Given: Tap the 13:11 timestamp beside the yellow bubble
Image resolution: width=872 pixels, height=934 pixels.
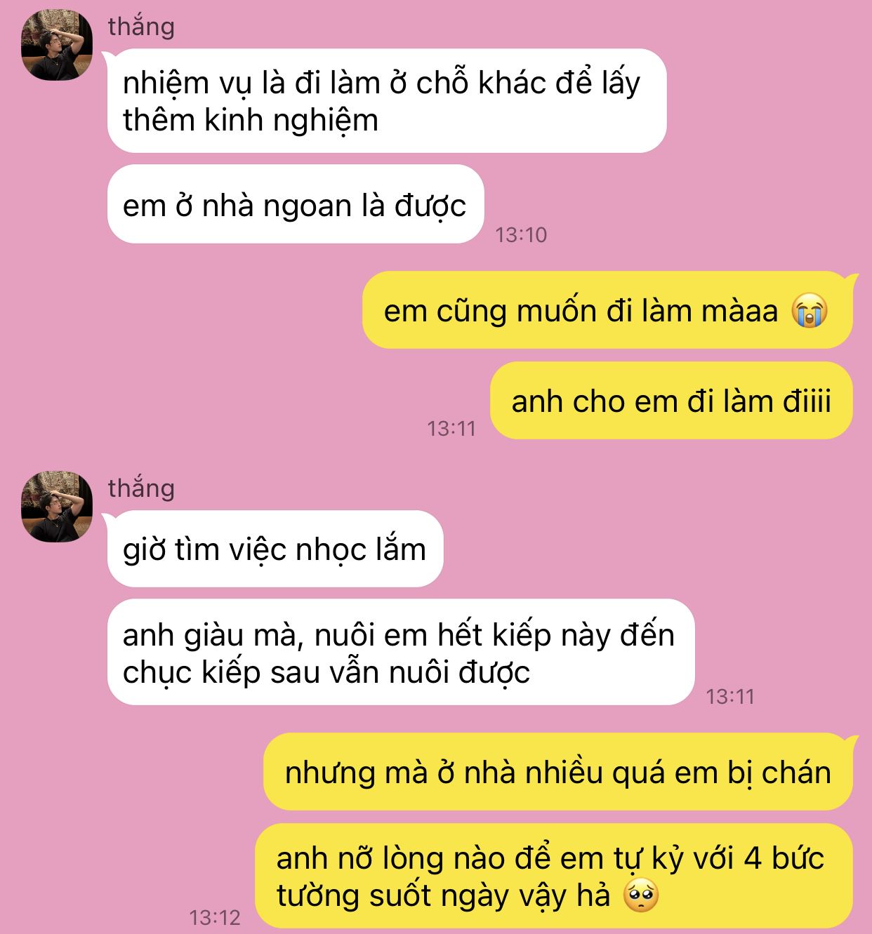Looking at the screenshot, I should [451, 428].
